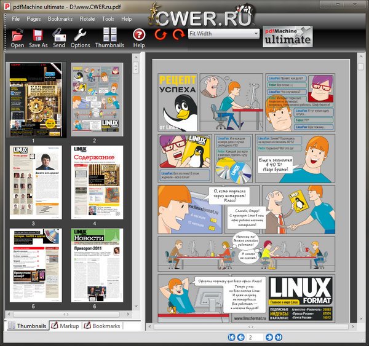Click thumbnail panel horizontal scroll thumb

click(66, 314)
